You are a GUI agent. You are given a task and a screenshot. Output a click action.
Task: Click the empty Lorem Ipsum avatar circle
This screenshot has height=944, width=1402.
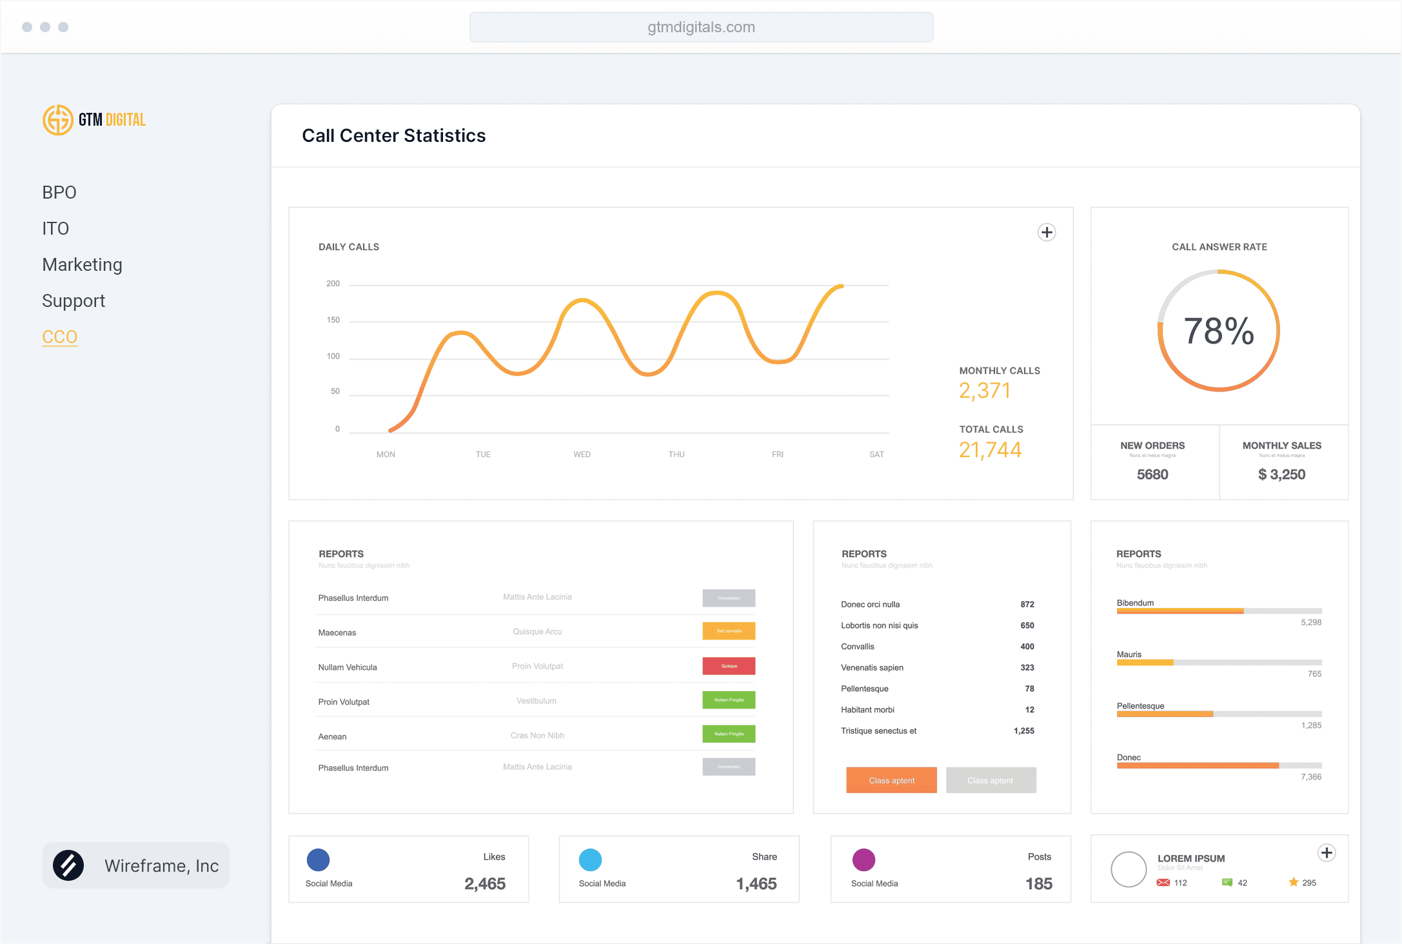tap(1128, 869)
